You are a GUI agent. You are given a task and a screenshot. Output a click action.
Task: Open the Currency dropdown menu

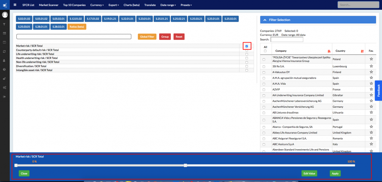point(97,5)
